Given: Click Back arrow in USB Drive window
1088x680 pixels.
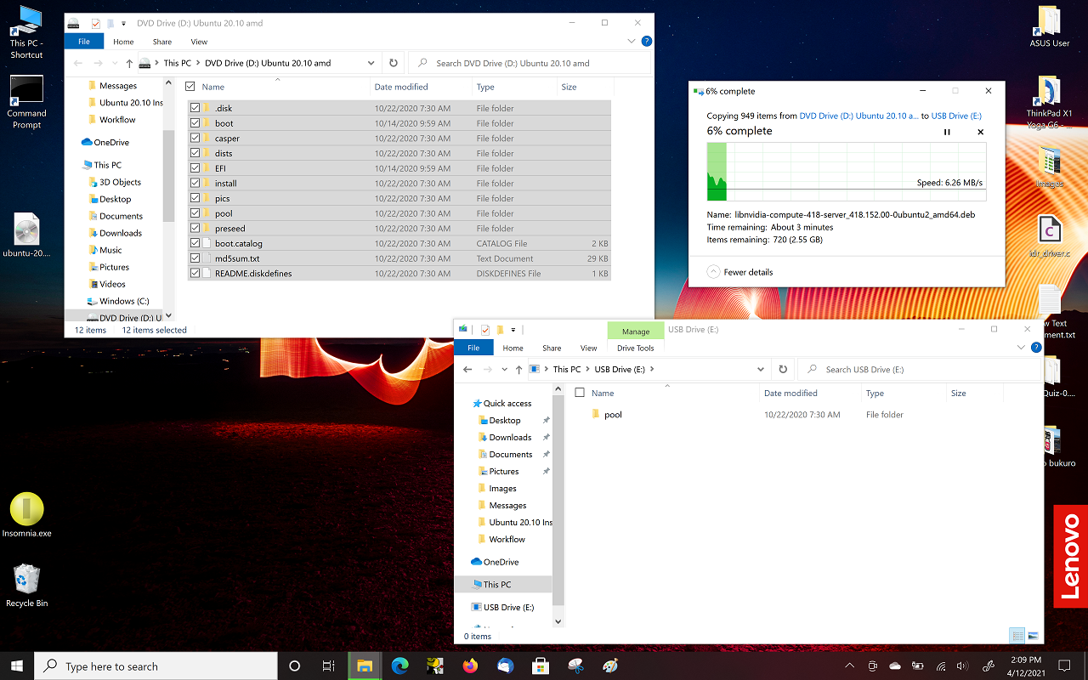Looking at the screenshot, I should 467,370.
